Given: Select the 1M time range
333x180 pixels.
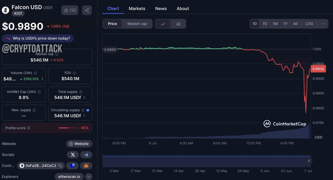Looking at the screenshot, I should pos(275,24).
